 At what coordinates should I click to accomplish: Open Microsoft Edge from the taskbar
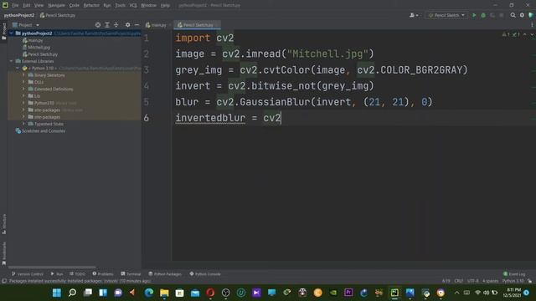click(149, 293)
